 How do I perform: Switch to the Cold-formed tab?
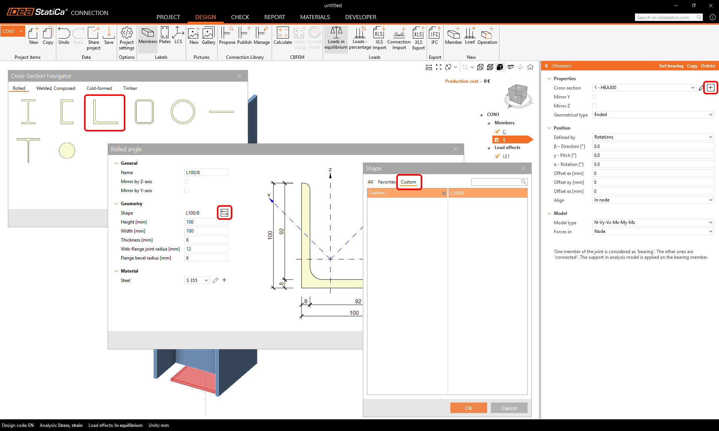[x=99, y=88]
